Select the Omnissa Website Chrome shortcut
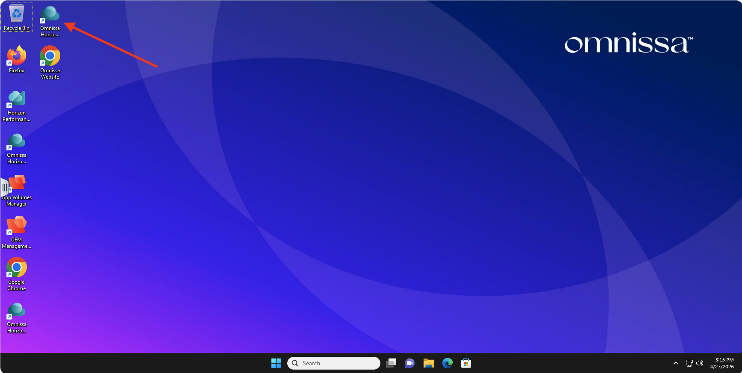Image resolution: width=742 pixels, height=373 pixels. coord(50,63)
